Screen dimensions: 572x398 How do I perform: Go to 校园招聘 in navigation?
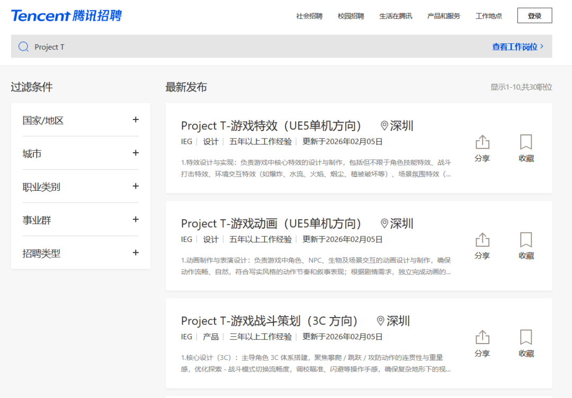pos(351,16)
